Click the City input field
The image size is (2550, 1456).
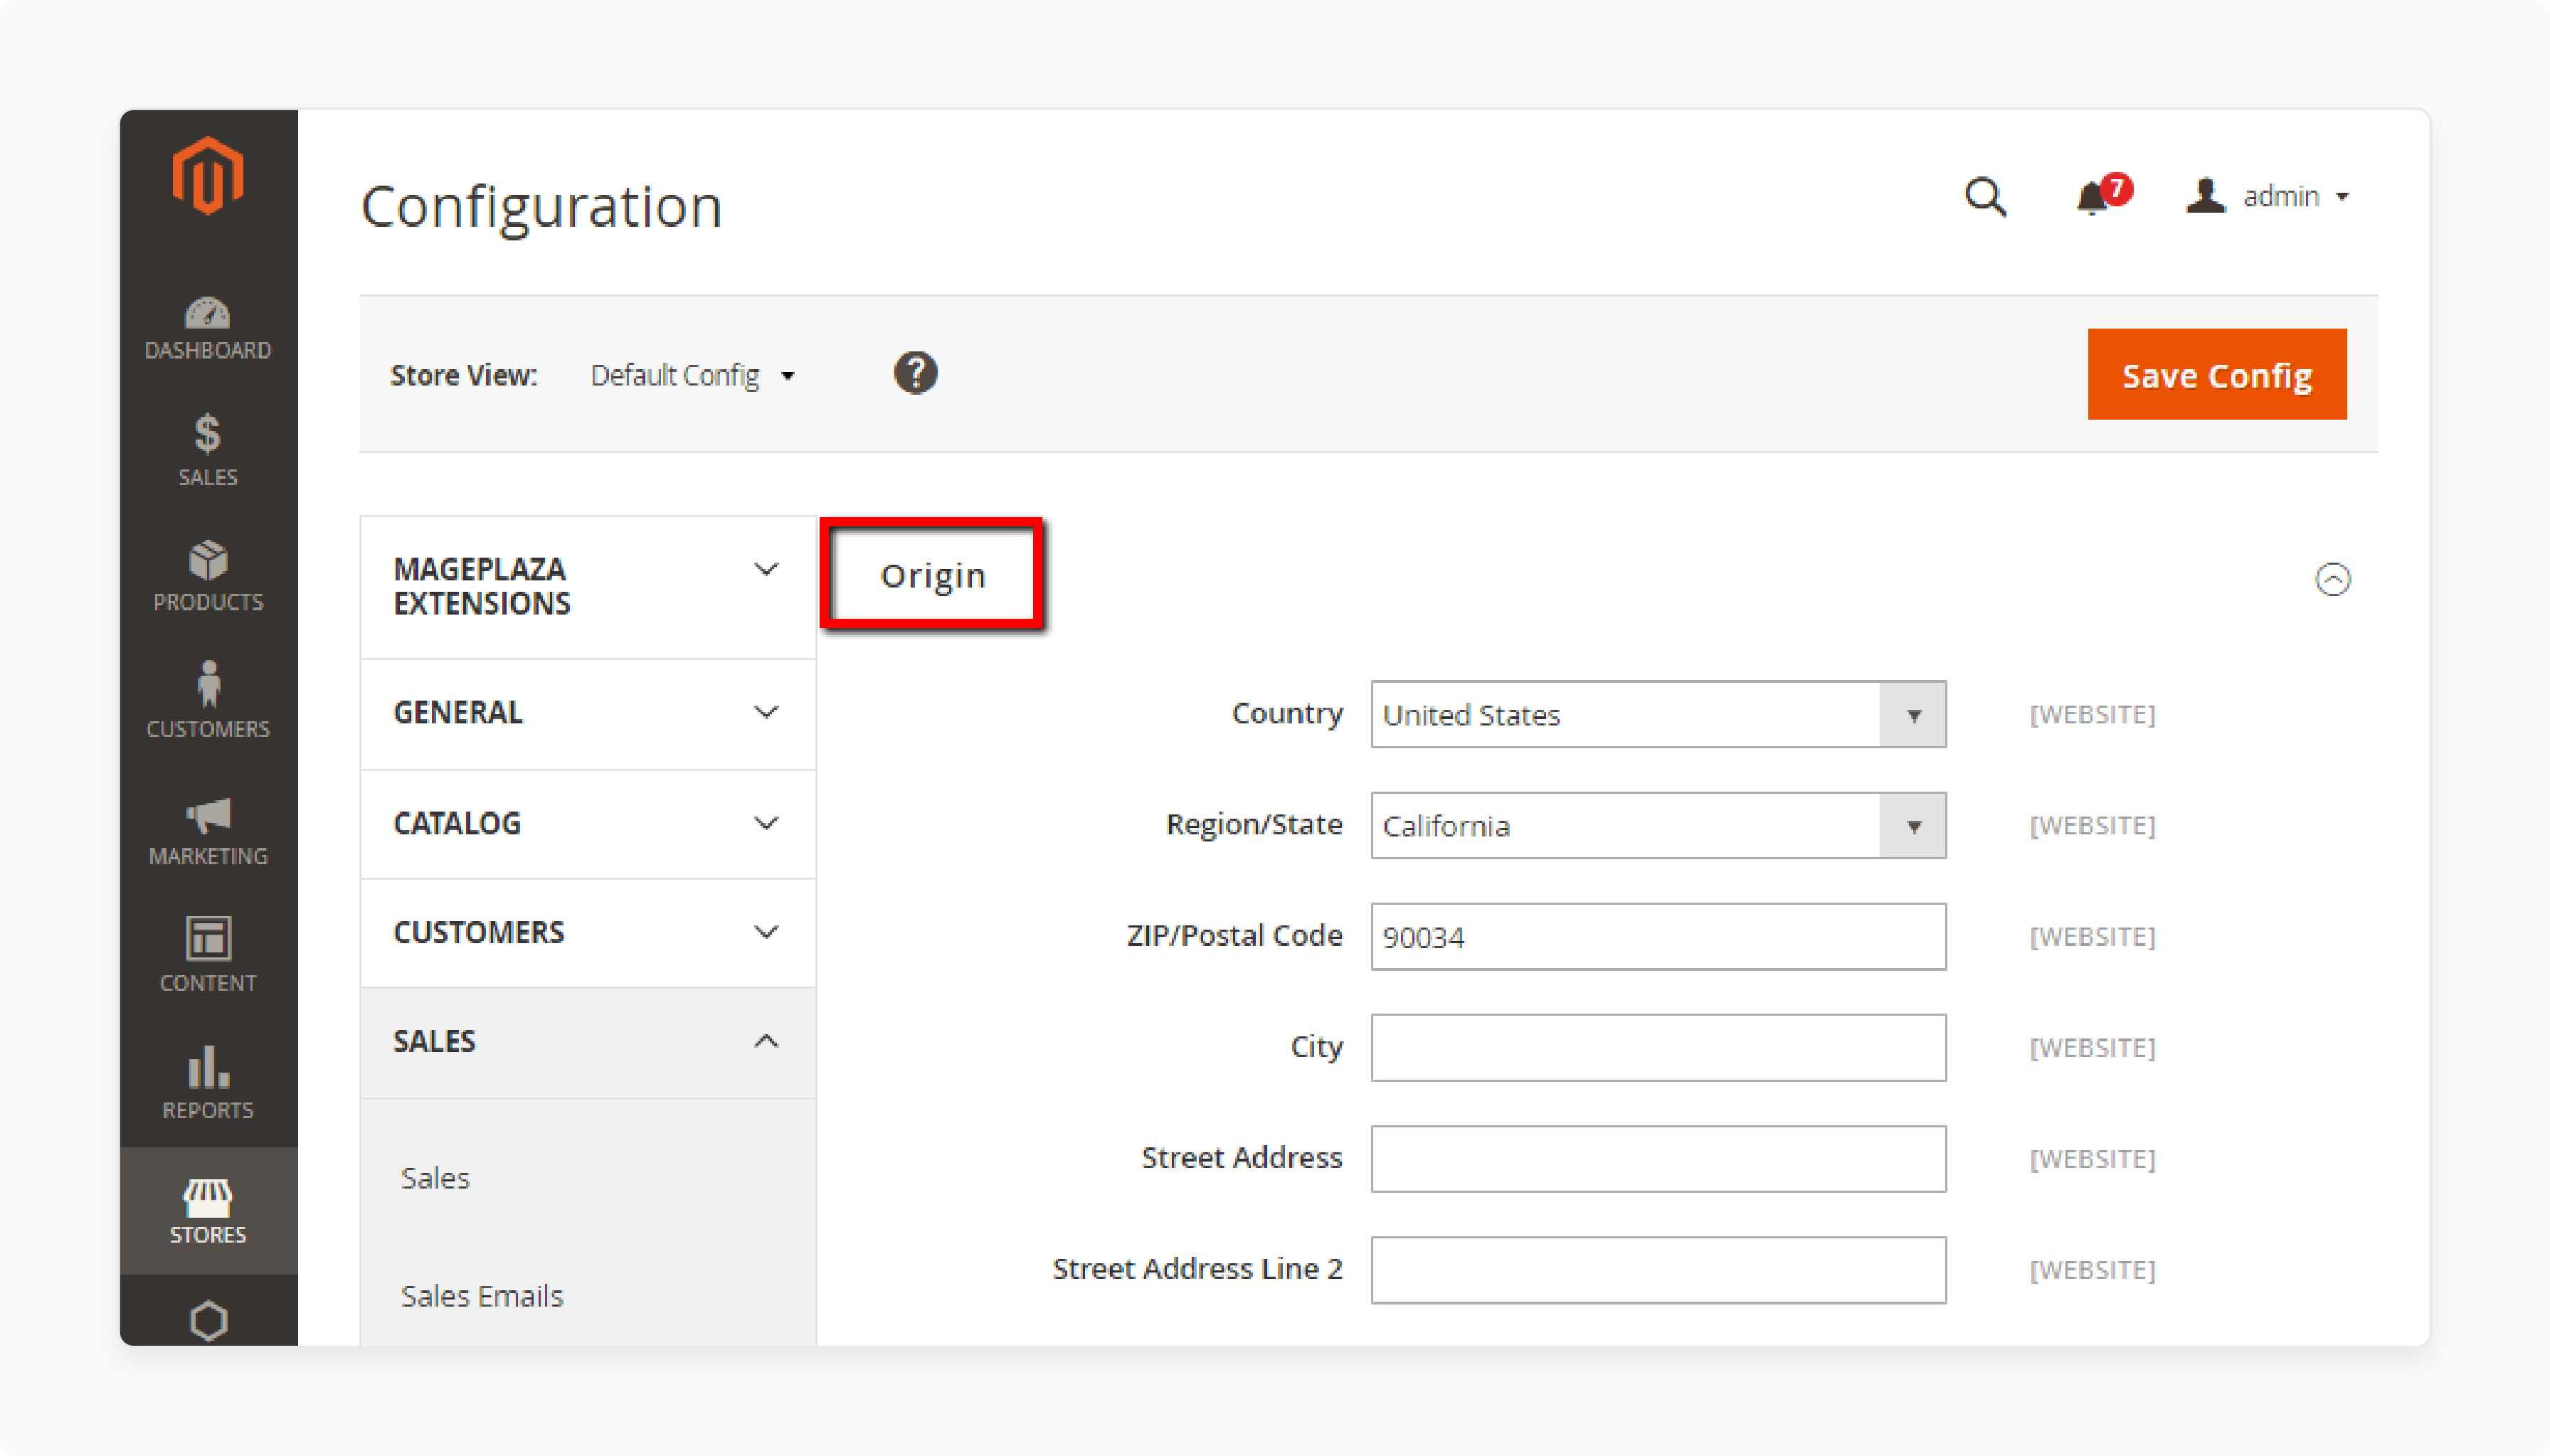coord(1658,1048)
